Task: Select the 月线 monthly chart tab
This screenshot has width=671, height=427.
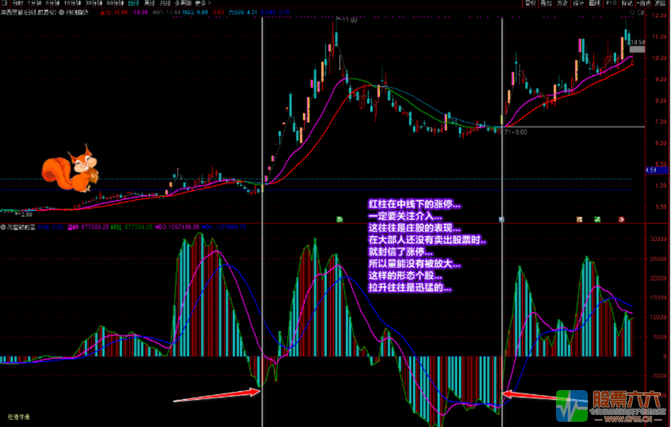Action: (x=165, y=3)
